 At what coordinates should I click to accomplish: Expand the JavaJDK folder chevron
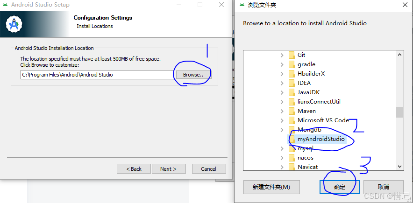(x=282, y=92)
